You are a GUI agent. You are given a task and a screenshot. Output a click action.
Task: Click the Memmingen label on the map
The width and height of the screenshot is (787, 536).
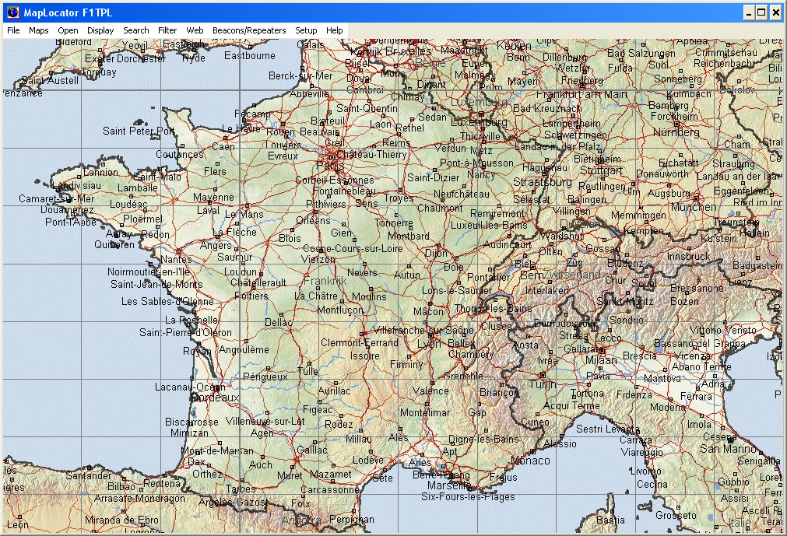[x=638, y=215]
